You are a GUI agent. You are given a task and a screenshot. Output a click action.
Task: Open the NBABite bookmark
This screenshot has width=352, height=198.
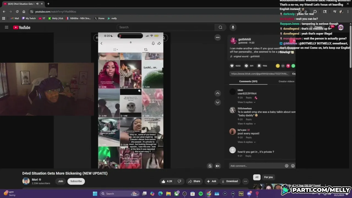[x=78, y=18]
